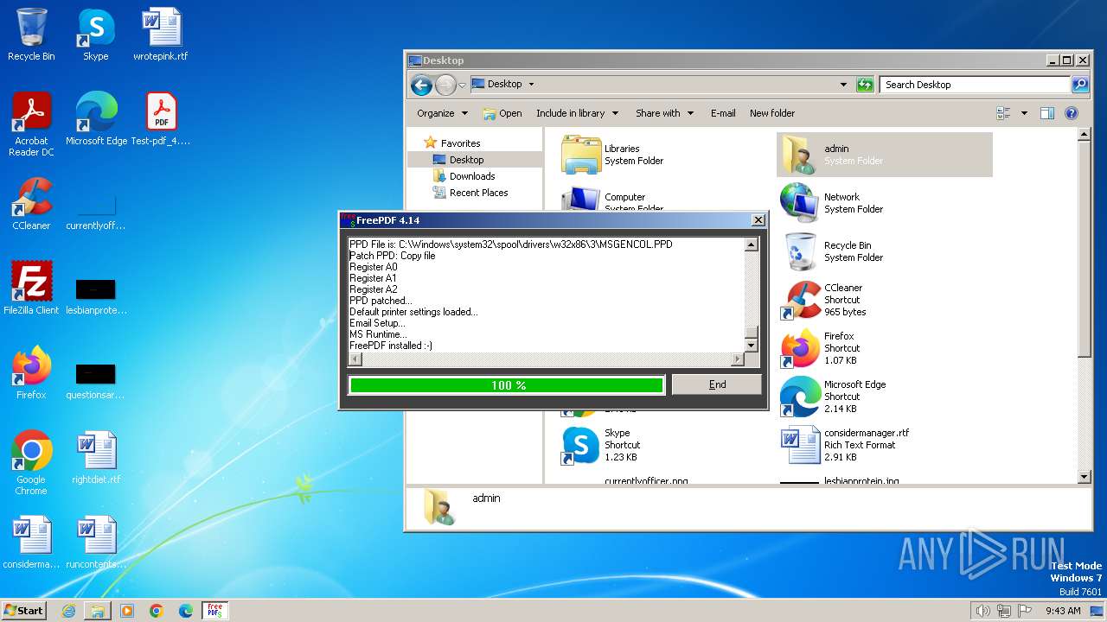This screenshot has width=1107, height=622.
Task: Select Downloads in the navigation pane
Action: point(471,176)
